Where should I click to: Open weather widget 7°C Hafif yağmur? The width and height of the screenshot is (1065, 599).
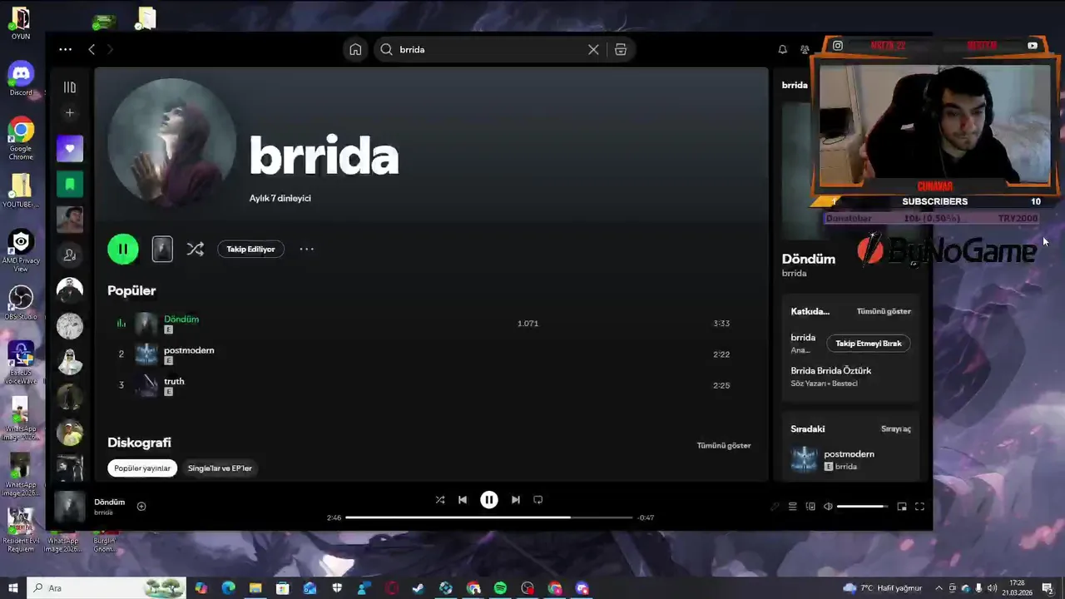click(x=884, y=588)
